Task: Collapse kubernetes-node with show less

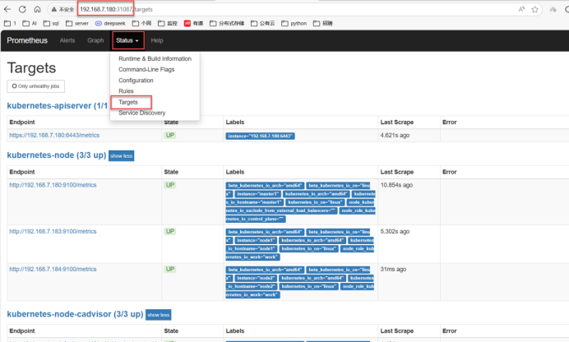Action: pyautogui.click(x=121, y=155)
